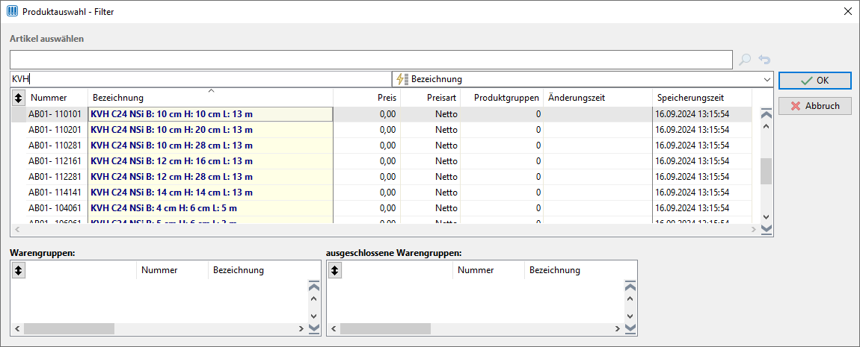Click the product list vertical scrollbar thumb
The width and height of the screenshot is (860, 347).
[767, 172]
